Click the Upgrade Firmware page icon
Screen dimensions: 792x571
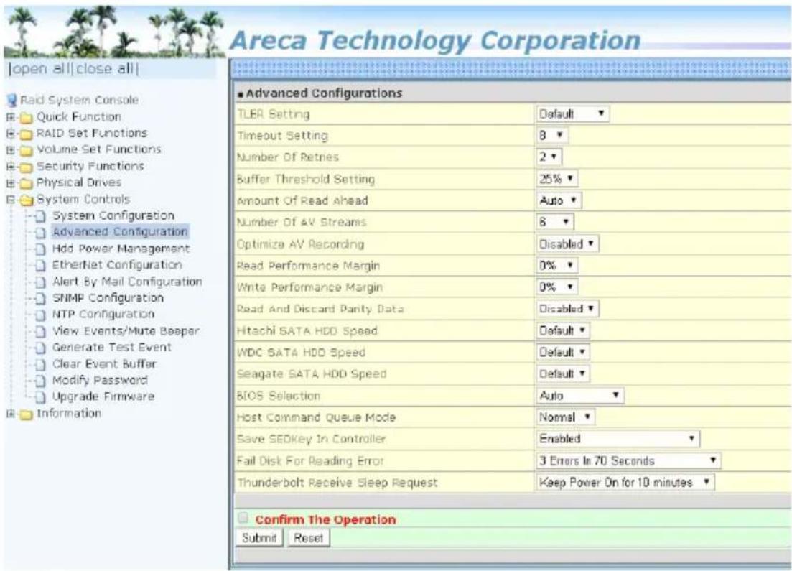pos(41,397)
